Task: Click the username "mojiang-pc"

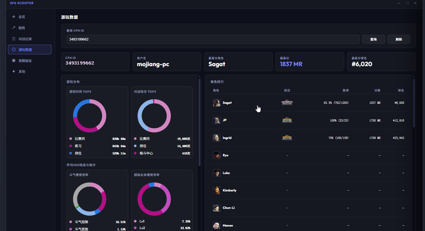Action: (153, 64)
